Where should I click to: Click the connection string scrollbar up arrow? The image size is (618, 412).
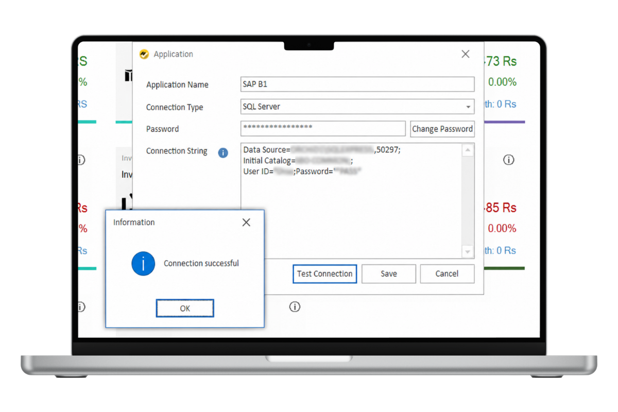tap(468, 150)
